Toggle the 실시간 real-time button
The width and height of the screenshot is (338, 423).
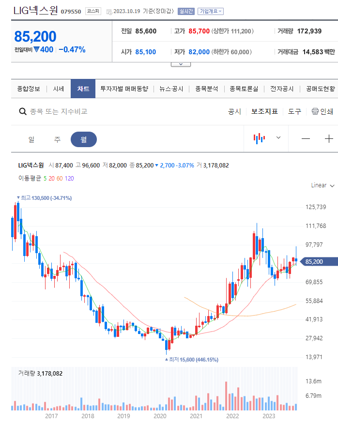click(x=186, y=11)
